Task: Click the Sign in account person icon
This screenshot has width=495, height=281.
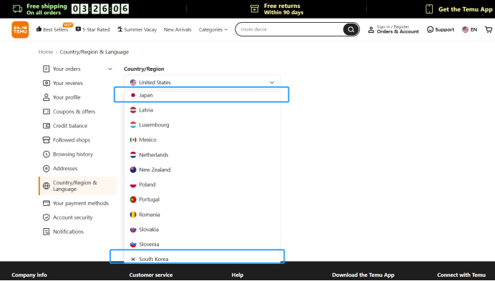Action: (371, 30)
